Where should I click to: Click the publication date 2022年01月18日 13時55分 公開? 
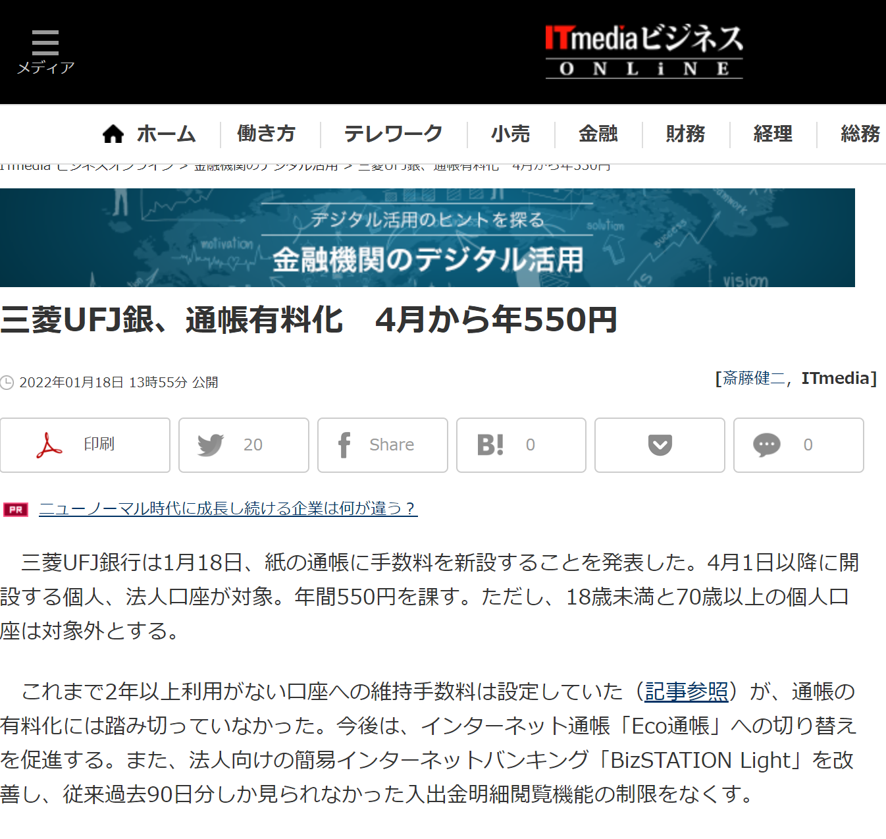[118, 383]
